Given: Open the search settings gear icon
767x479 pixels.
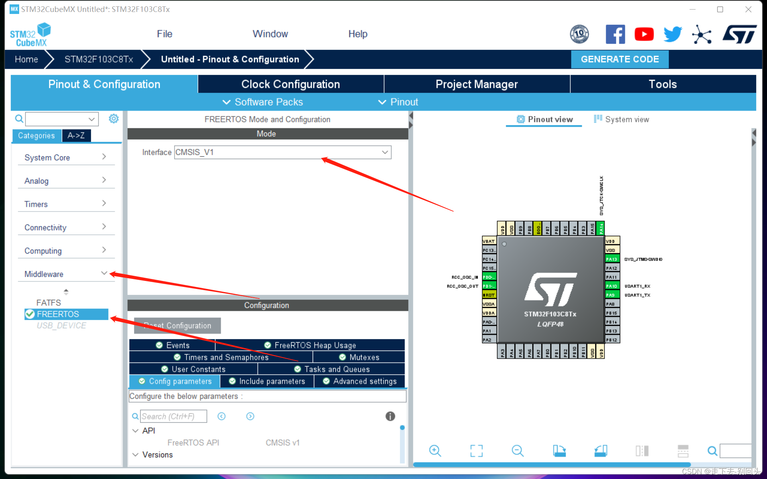Looking at the screenshot, I should [114, 118].
